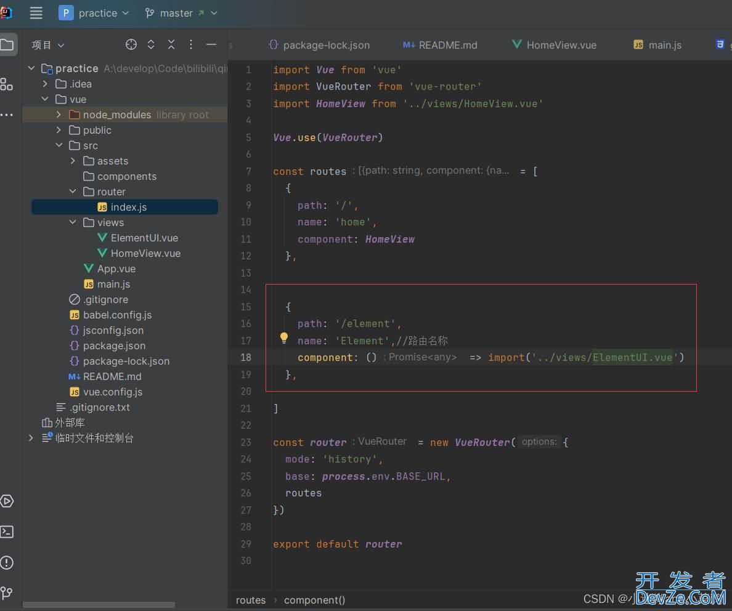Click the options: inlay hint

(x=539, y=442)
